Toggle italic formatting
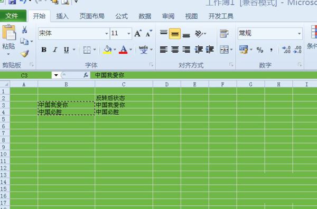 click(x=55, y=49)
